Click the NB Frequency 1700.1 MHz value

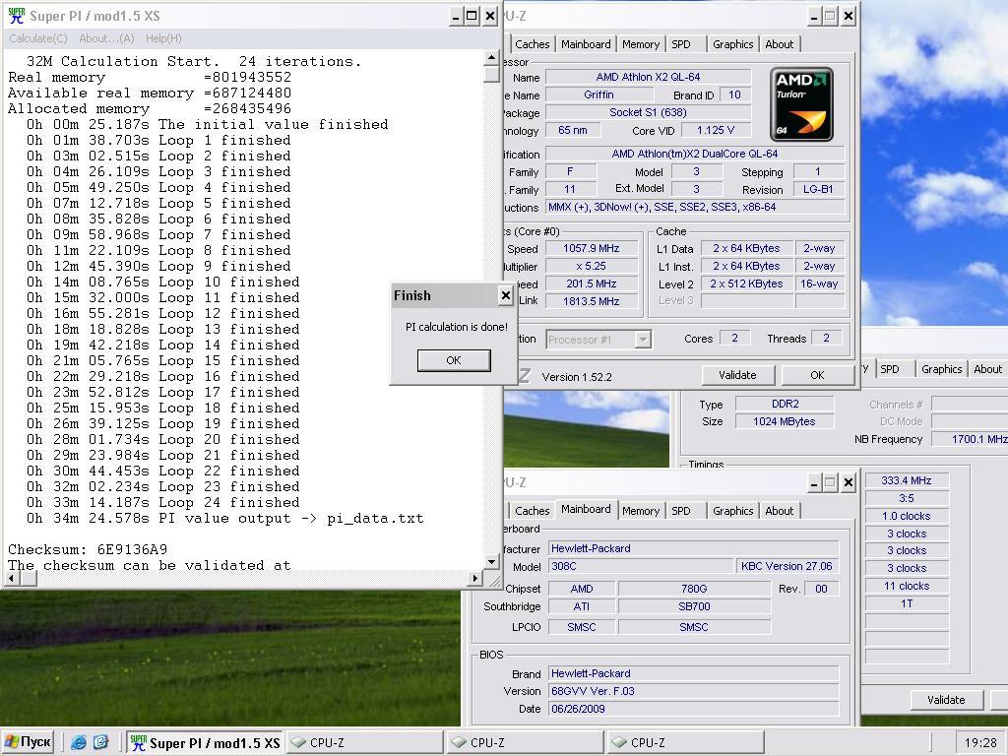point(970,439)
